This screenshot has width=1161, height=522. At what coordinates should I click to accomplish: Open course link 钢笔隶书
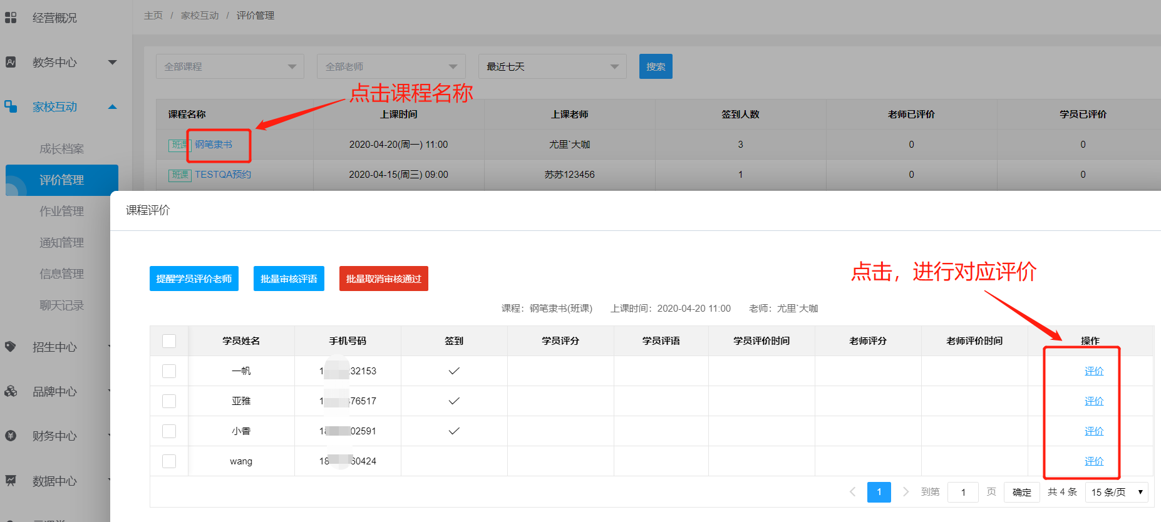214,145
